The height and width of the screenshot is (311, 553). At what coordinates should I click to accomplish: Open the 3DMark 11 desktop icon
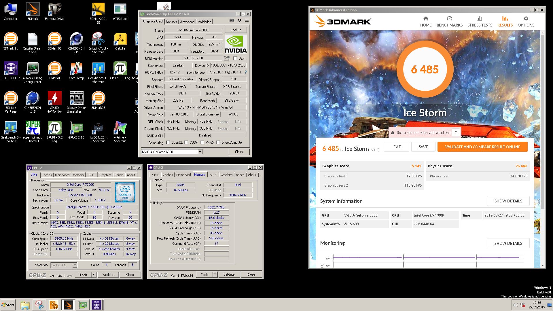coord(11,41)
